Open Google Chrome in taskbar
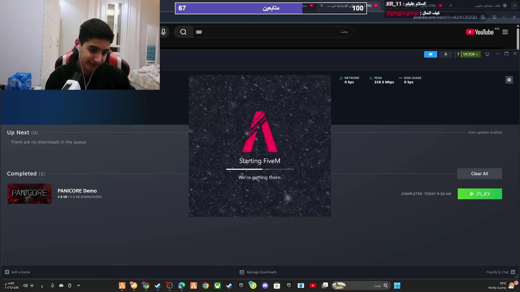This screenshot has width=520, height=292. 206,286
